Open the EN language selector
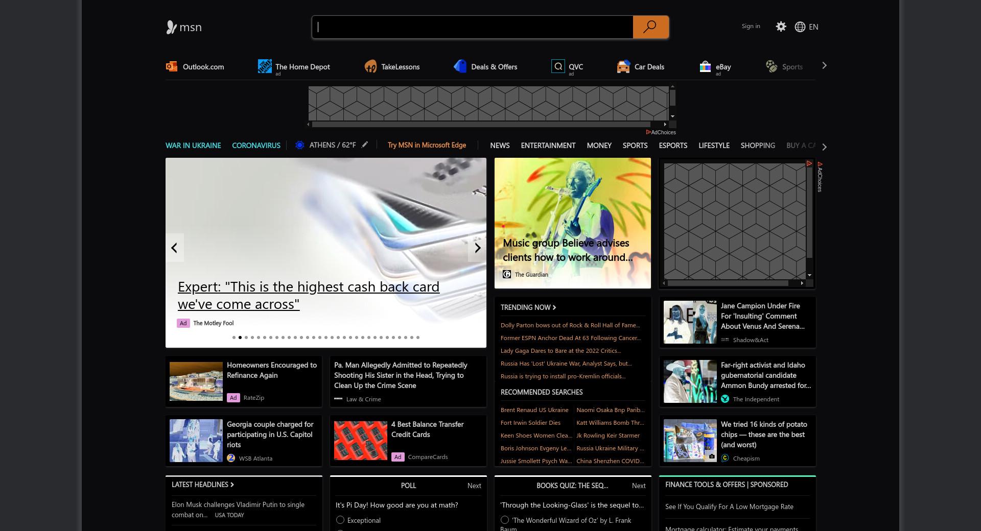This screenshot has height=531, width=981. pos(813,27)
